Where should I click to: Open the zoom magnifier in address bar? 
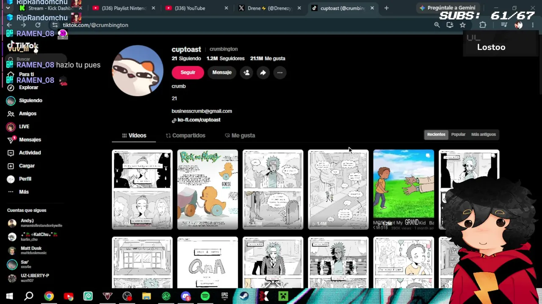point(437,25)
